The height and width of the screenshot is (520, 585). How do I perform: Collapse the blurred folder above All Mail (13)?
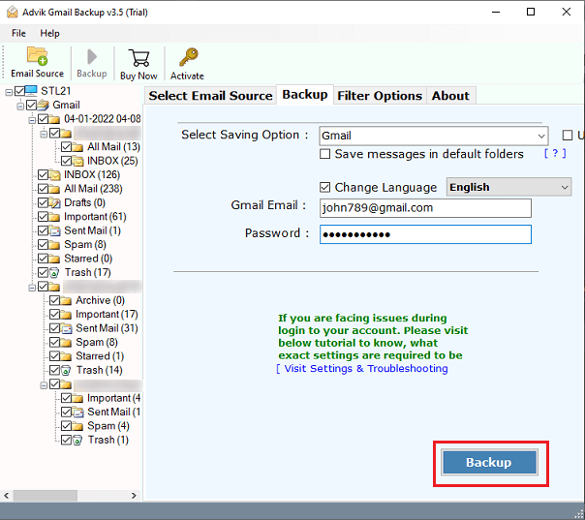[44, 134]
